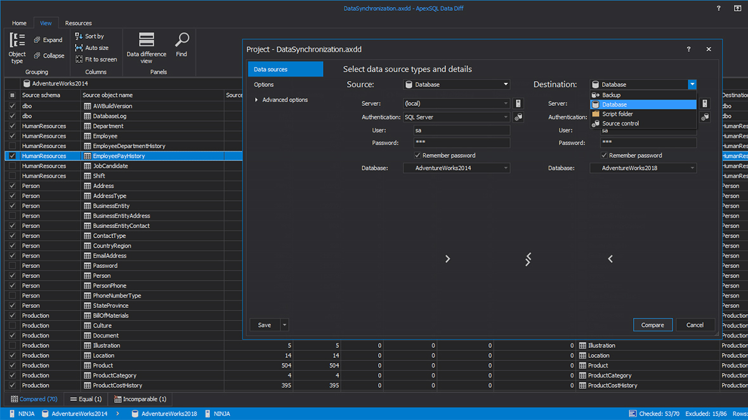Check the EmployeeDepartmentHistory row checkbox
The height and width of the screenshot is (420, 748).
pyautogui.click(x=13, y=146)
